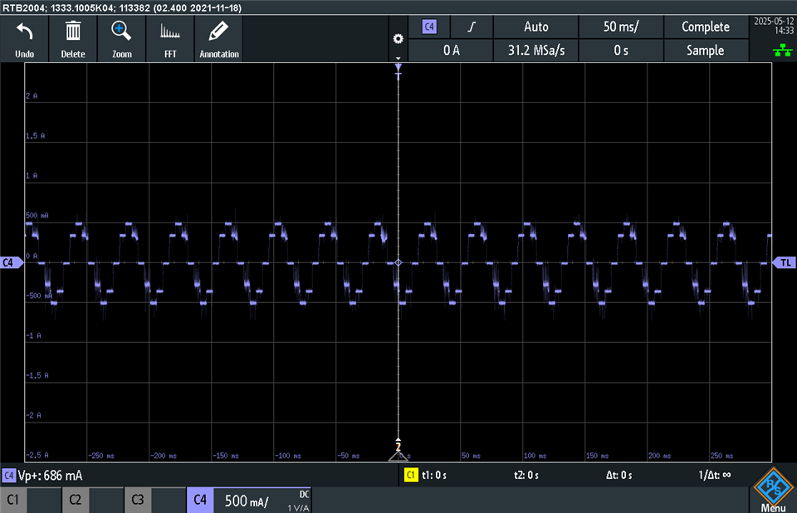Viewport: 797px width, 513px height.
Task: Select the t1: 0 s cursor readout
Action: (434, 476)
